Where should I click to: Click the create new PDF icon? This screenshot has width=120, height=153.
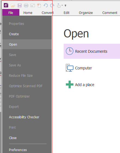coord(39,5)
